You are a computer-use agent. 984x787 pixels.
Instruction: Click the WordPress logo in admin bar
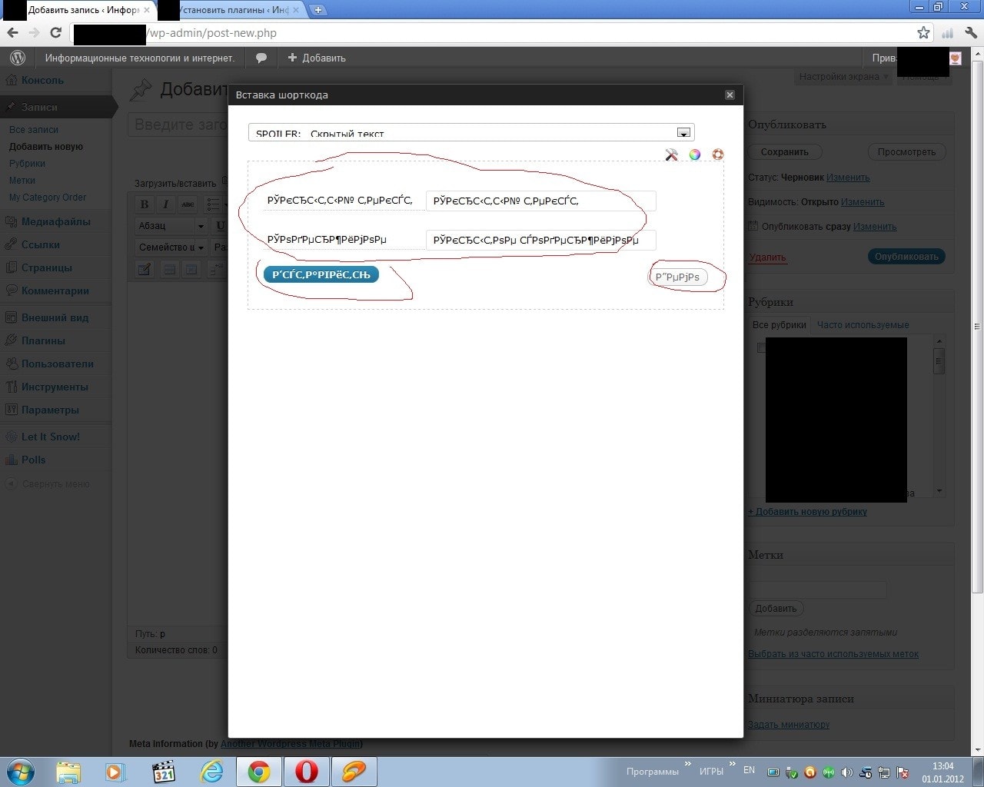click(18, 58)
